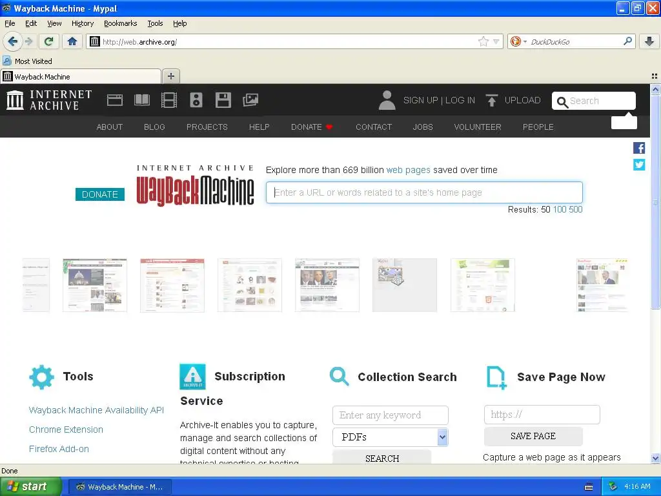Click the https:// Save Page field
Viewport: 661px width, 496px height.
pyautogui.click(x=542, y=415)
